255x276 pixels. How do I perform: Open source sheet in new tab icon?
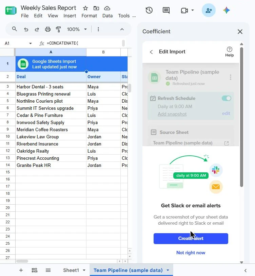coord(227,143)
